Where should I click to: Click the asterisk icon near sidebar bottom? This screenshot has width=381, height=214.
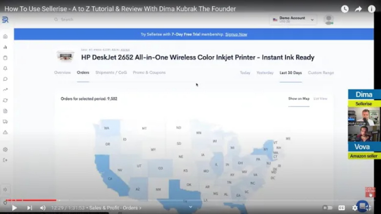5,190
